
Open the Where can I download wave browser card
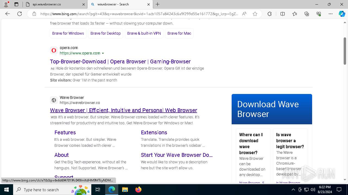pos(253,156)
